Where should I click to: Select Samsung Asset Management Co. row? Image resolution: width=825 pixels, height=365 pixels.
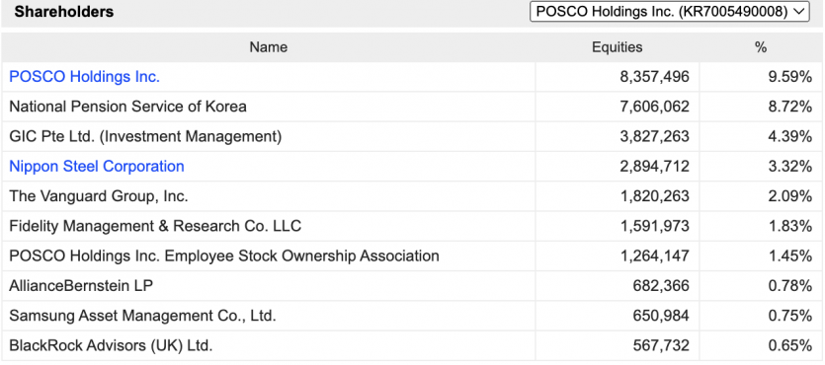click(413, 316)
